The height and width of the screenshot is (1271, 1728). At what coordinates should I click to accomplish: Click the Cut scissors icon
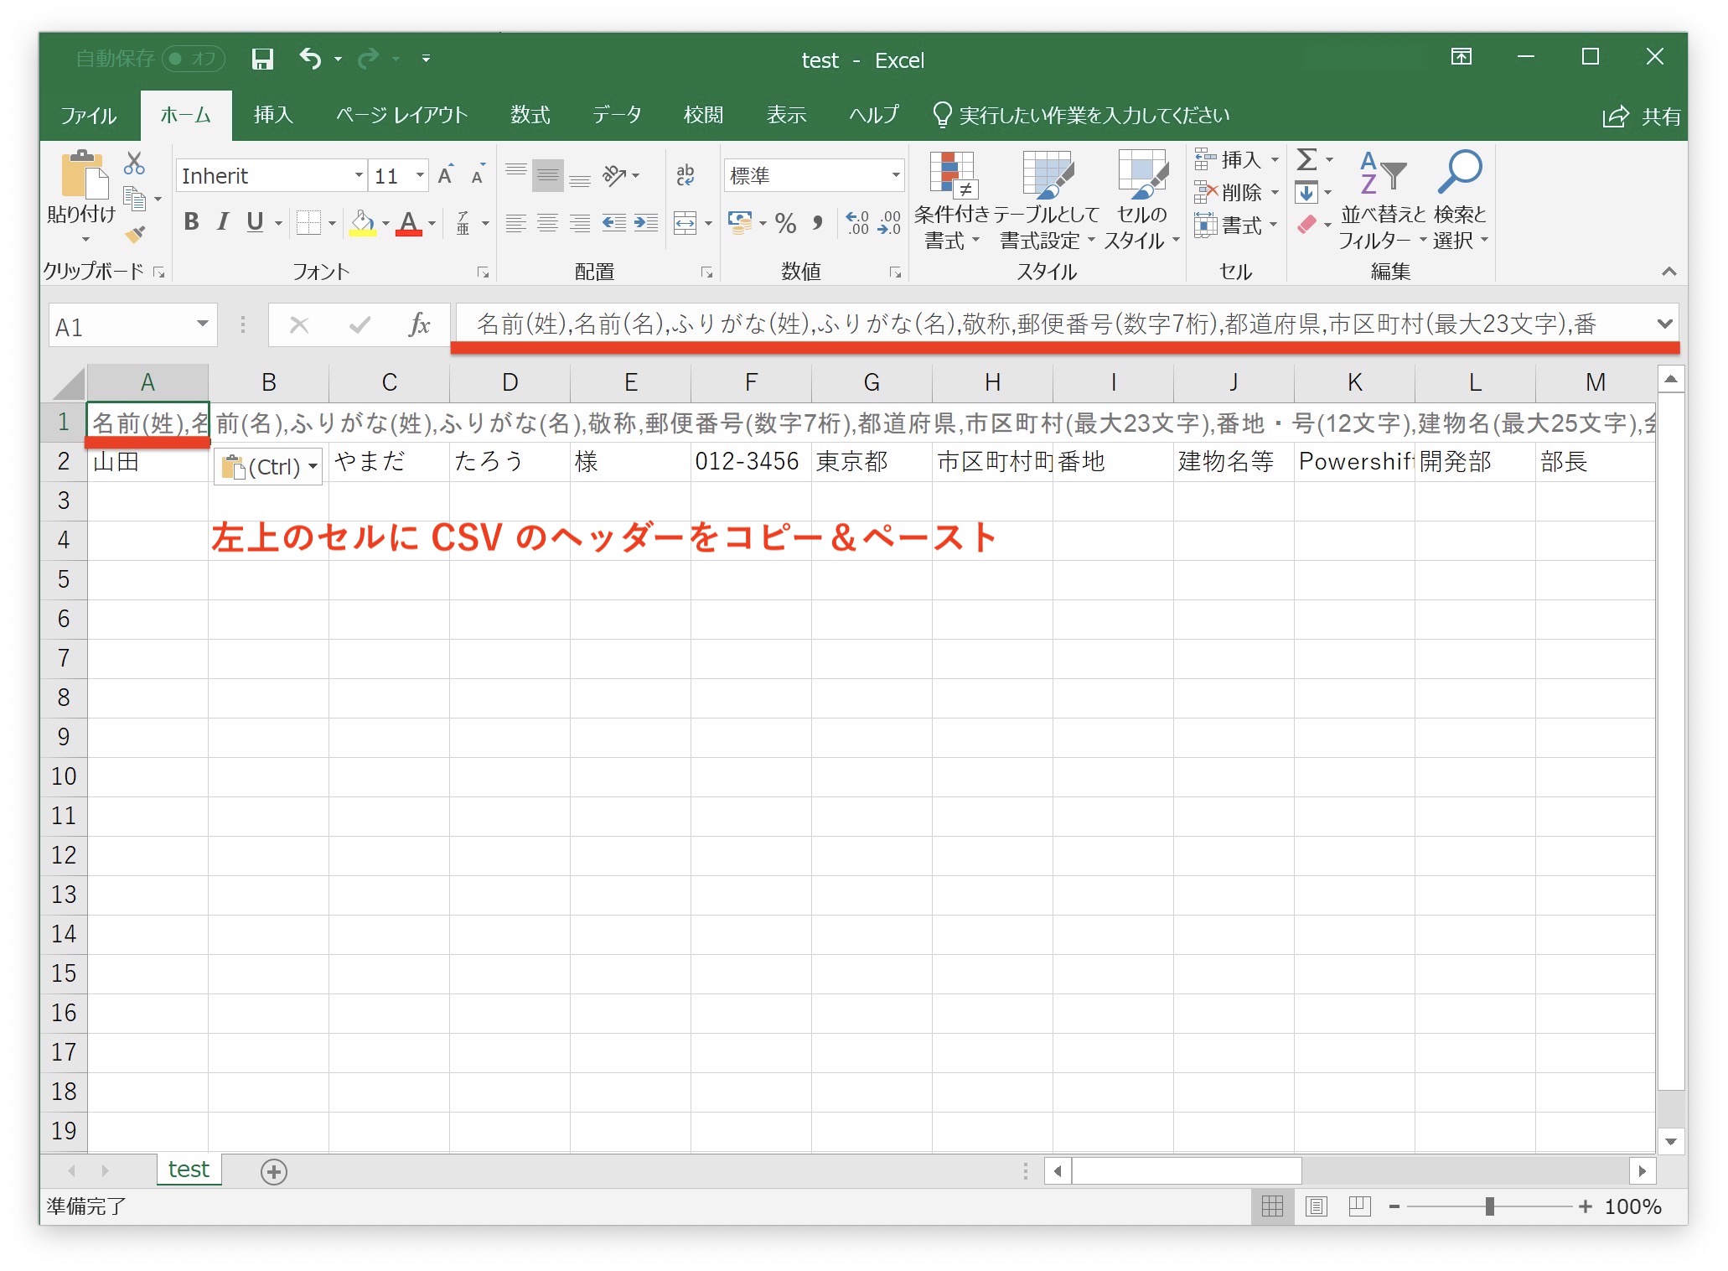click(x=134, y=163)
